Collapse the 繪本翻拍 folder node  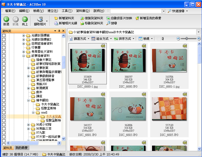coord(28,100)
